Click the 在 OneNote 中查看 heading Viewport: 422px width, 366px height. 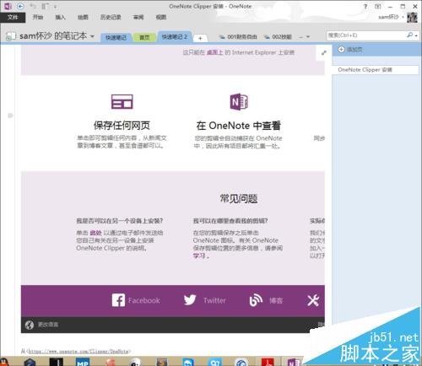pyautogui.click(x=239, y=126)
